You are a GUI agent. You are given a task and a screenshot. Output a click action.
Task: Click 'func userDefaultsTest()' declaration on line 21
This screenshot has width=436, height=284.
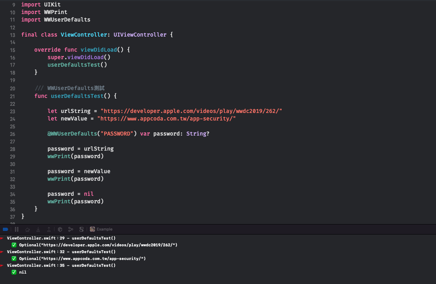tap(72, 96)
